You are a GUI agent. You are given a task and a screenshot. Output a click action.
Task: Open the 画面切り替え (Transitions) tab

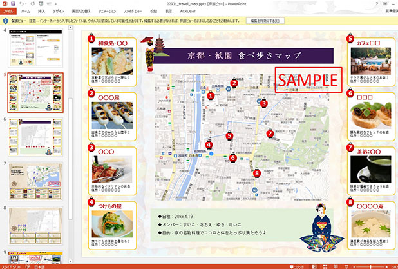(81, 11)
